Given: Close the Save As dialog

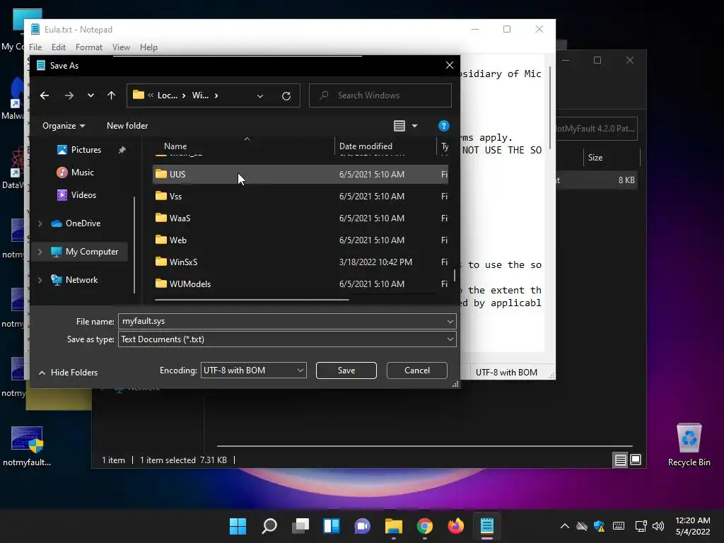Looking at the screenshot, I should (x=449, y=65).
